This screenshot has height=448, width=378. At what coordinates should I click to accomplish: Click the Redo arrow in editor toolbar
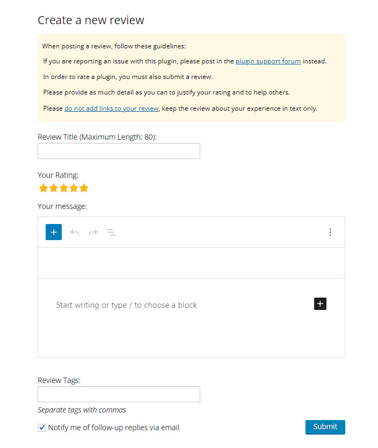tap(93, 232)
